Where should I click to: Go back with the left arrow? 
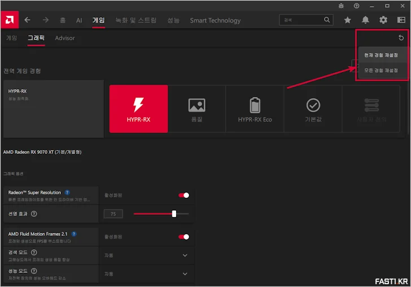[27, 20]
